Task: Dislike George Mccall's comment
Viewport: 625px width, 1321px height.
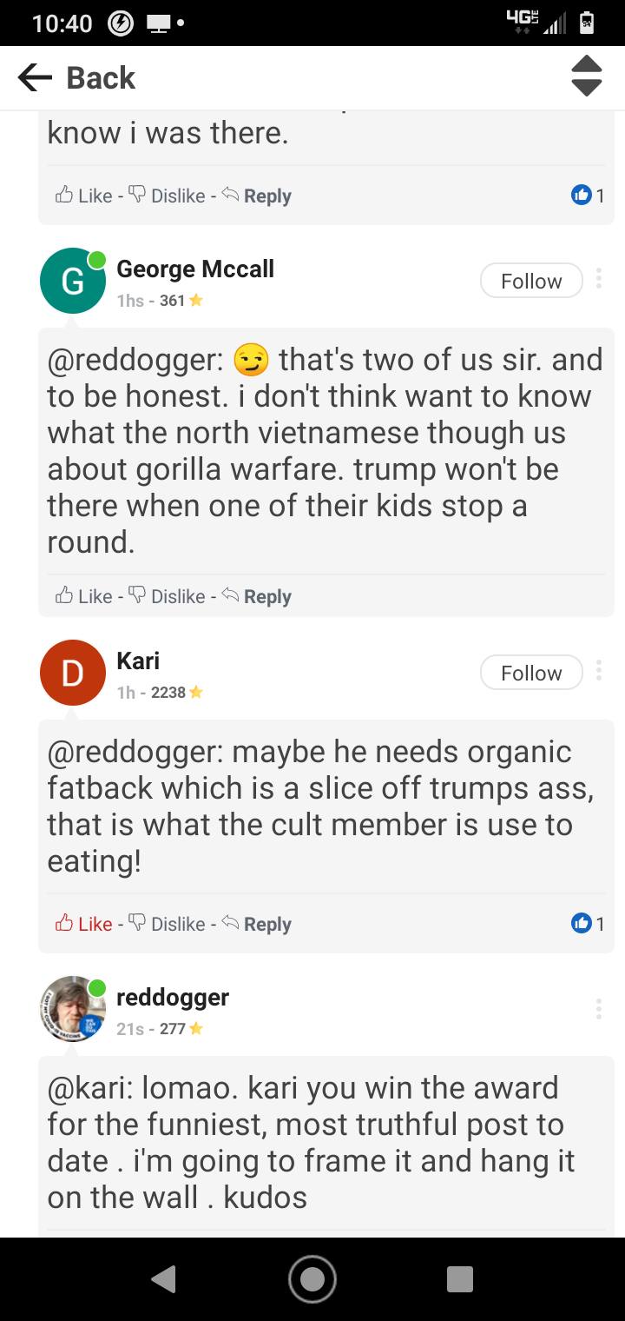Action: (x=168, y=596)
